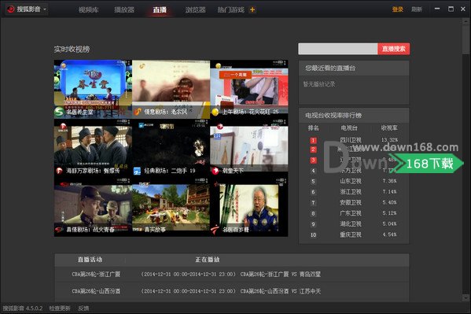Click the 收视率 column header
The height and width of the screenshot is (314, 471).
(x=389, y=127)
